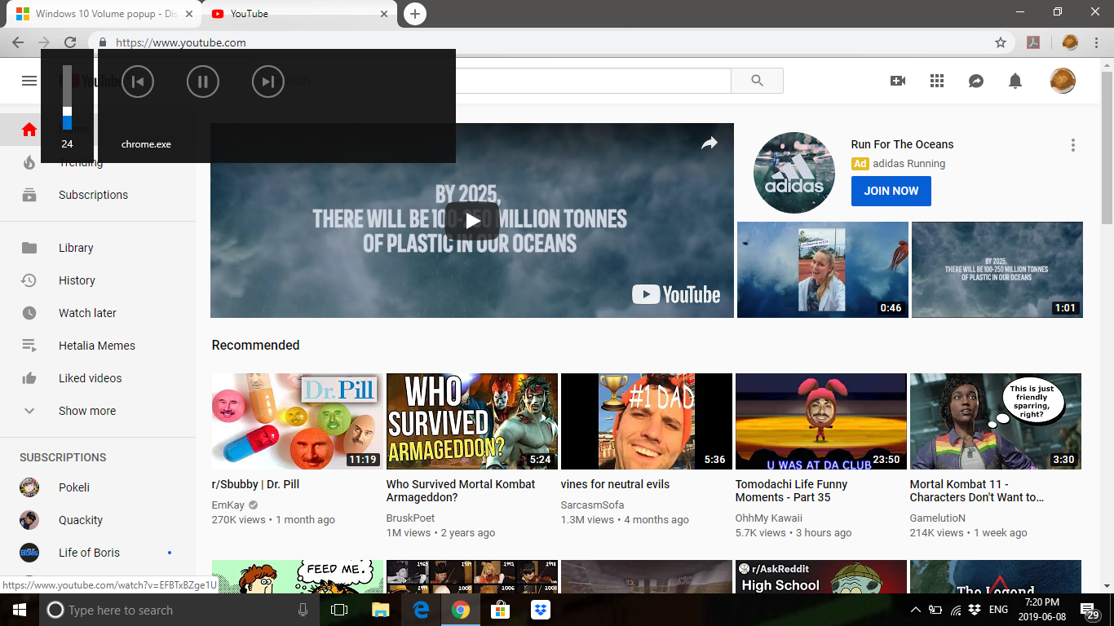Open YouTube account avatar menu
Viewport: 1114px width, 626px height.
(x=1063, y=81)
